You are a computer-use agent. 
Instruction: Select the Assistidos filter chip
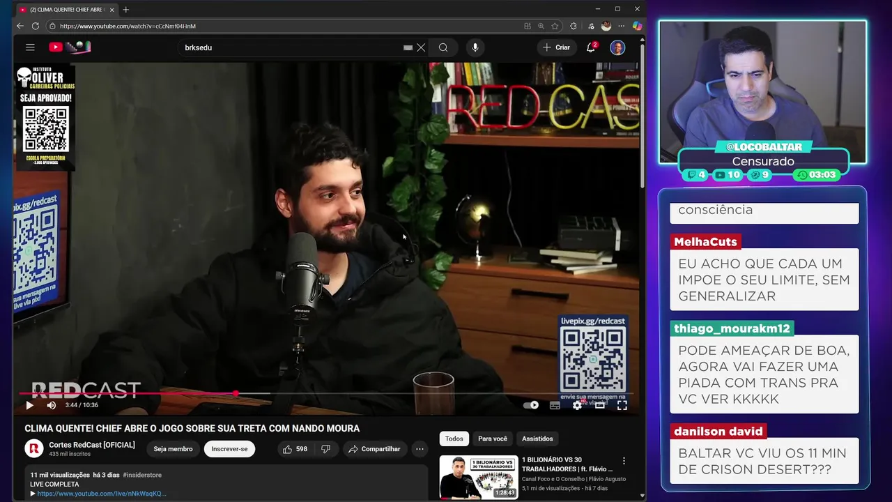[x=537, y=439]
